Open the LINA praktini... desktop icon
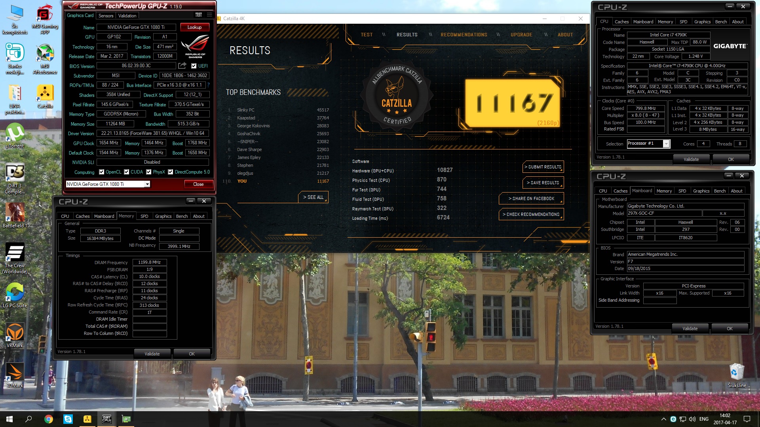The height and width of the screenshot is (427, 760). pyautogui.click(x=15, y=99)
